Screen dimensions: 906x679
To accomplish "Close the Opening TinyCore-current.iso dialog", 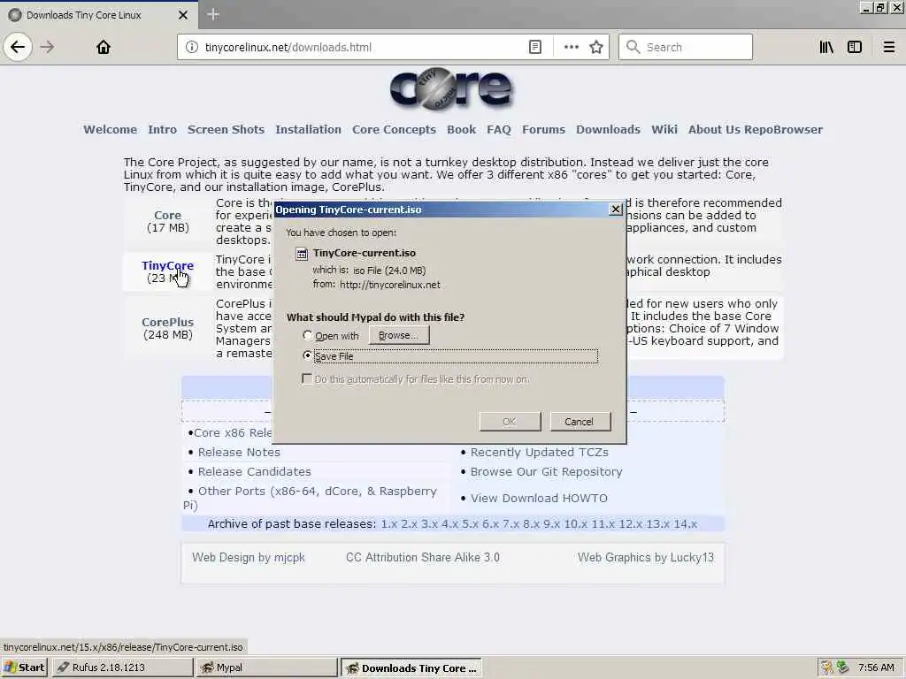I will [x=616, y=209].
